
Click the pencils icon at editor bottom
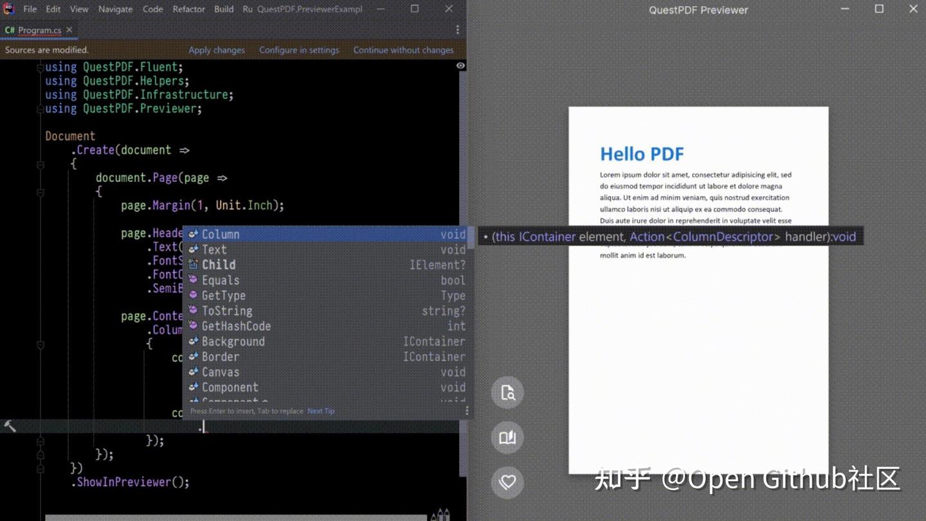click(x=440, y=515)
